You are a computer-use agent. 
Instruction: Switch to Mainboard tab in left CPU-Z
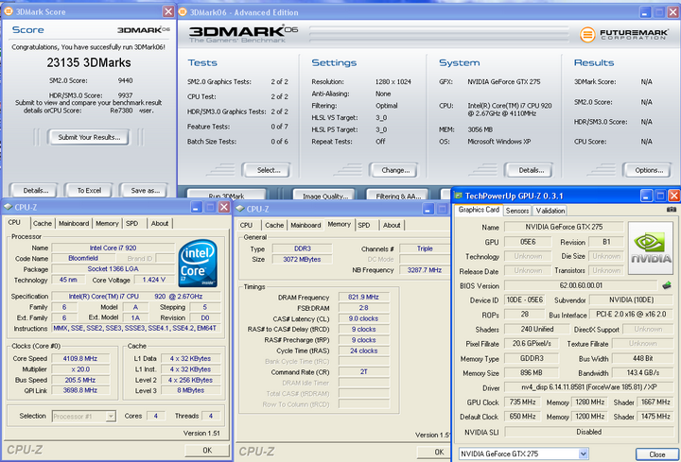click(x=74, y=223)
